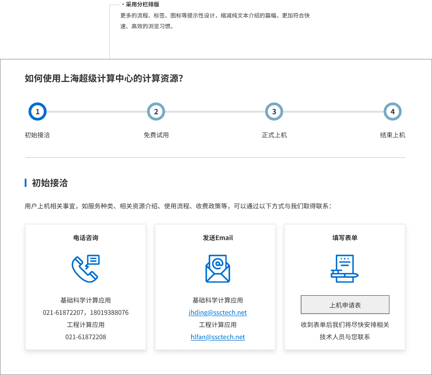
Task: Click the paragraph starting 用户上机相关事宜
Action: [x=178, y=206]
